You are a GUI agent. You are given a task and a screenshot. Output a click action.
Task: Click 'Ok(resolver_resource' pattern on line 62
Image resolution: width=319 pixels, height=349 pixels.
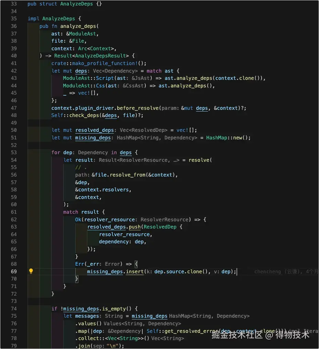pos(105,220)
